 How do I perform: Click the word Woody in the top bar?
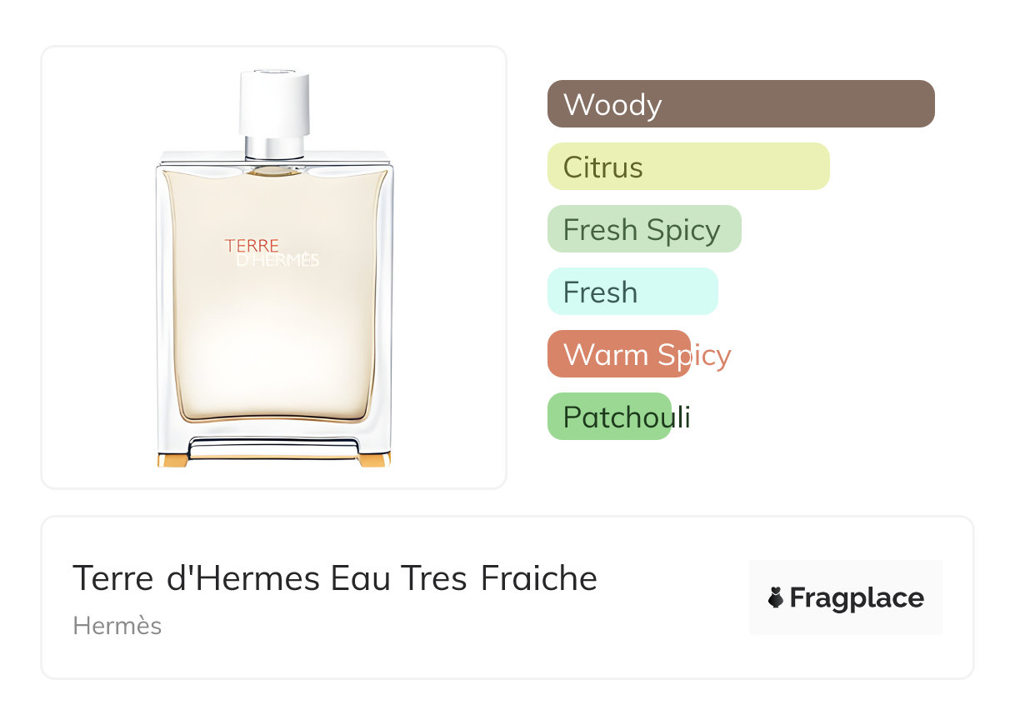tap(612, 105)
